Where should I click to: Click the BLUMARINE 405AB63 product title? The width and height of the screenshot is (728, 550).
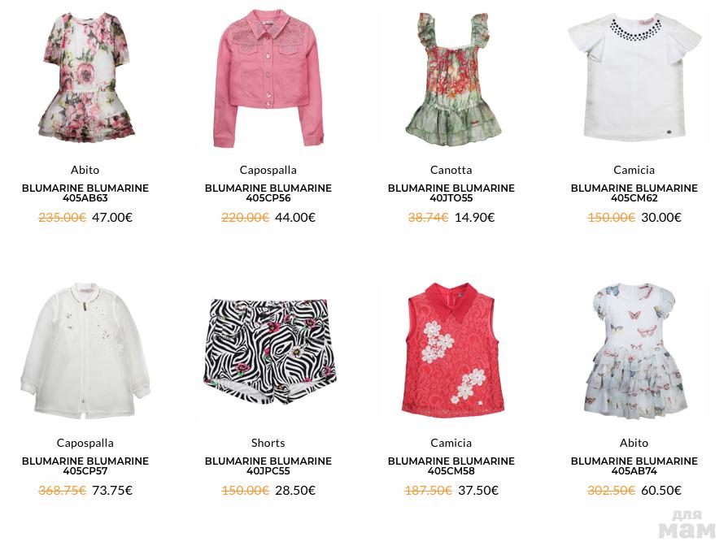pyautogui.click(x=85, y=193)
